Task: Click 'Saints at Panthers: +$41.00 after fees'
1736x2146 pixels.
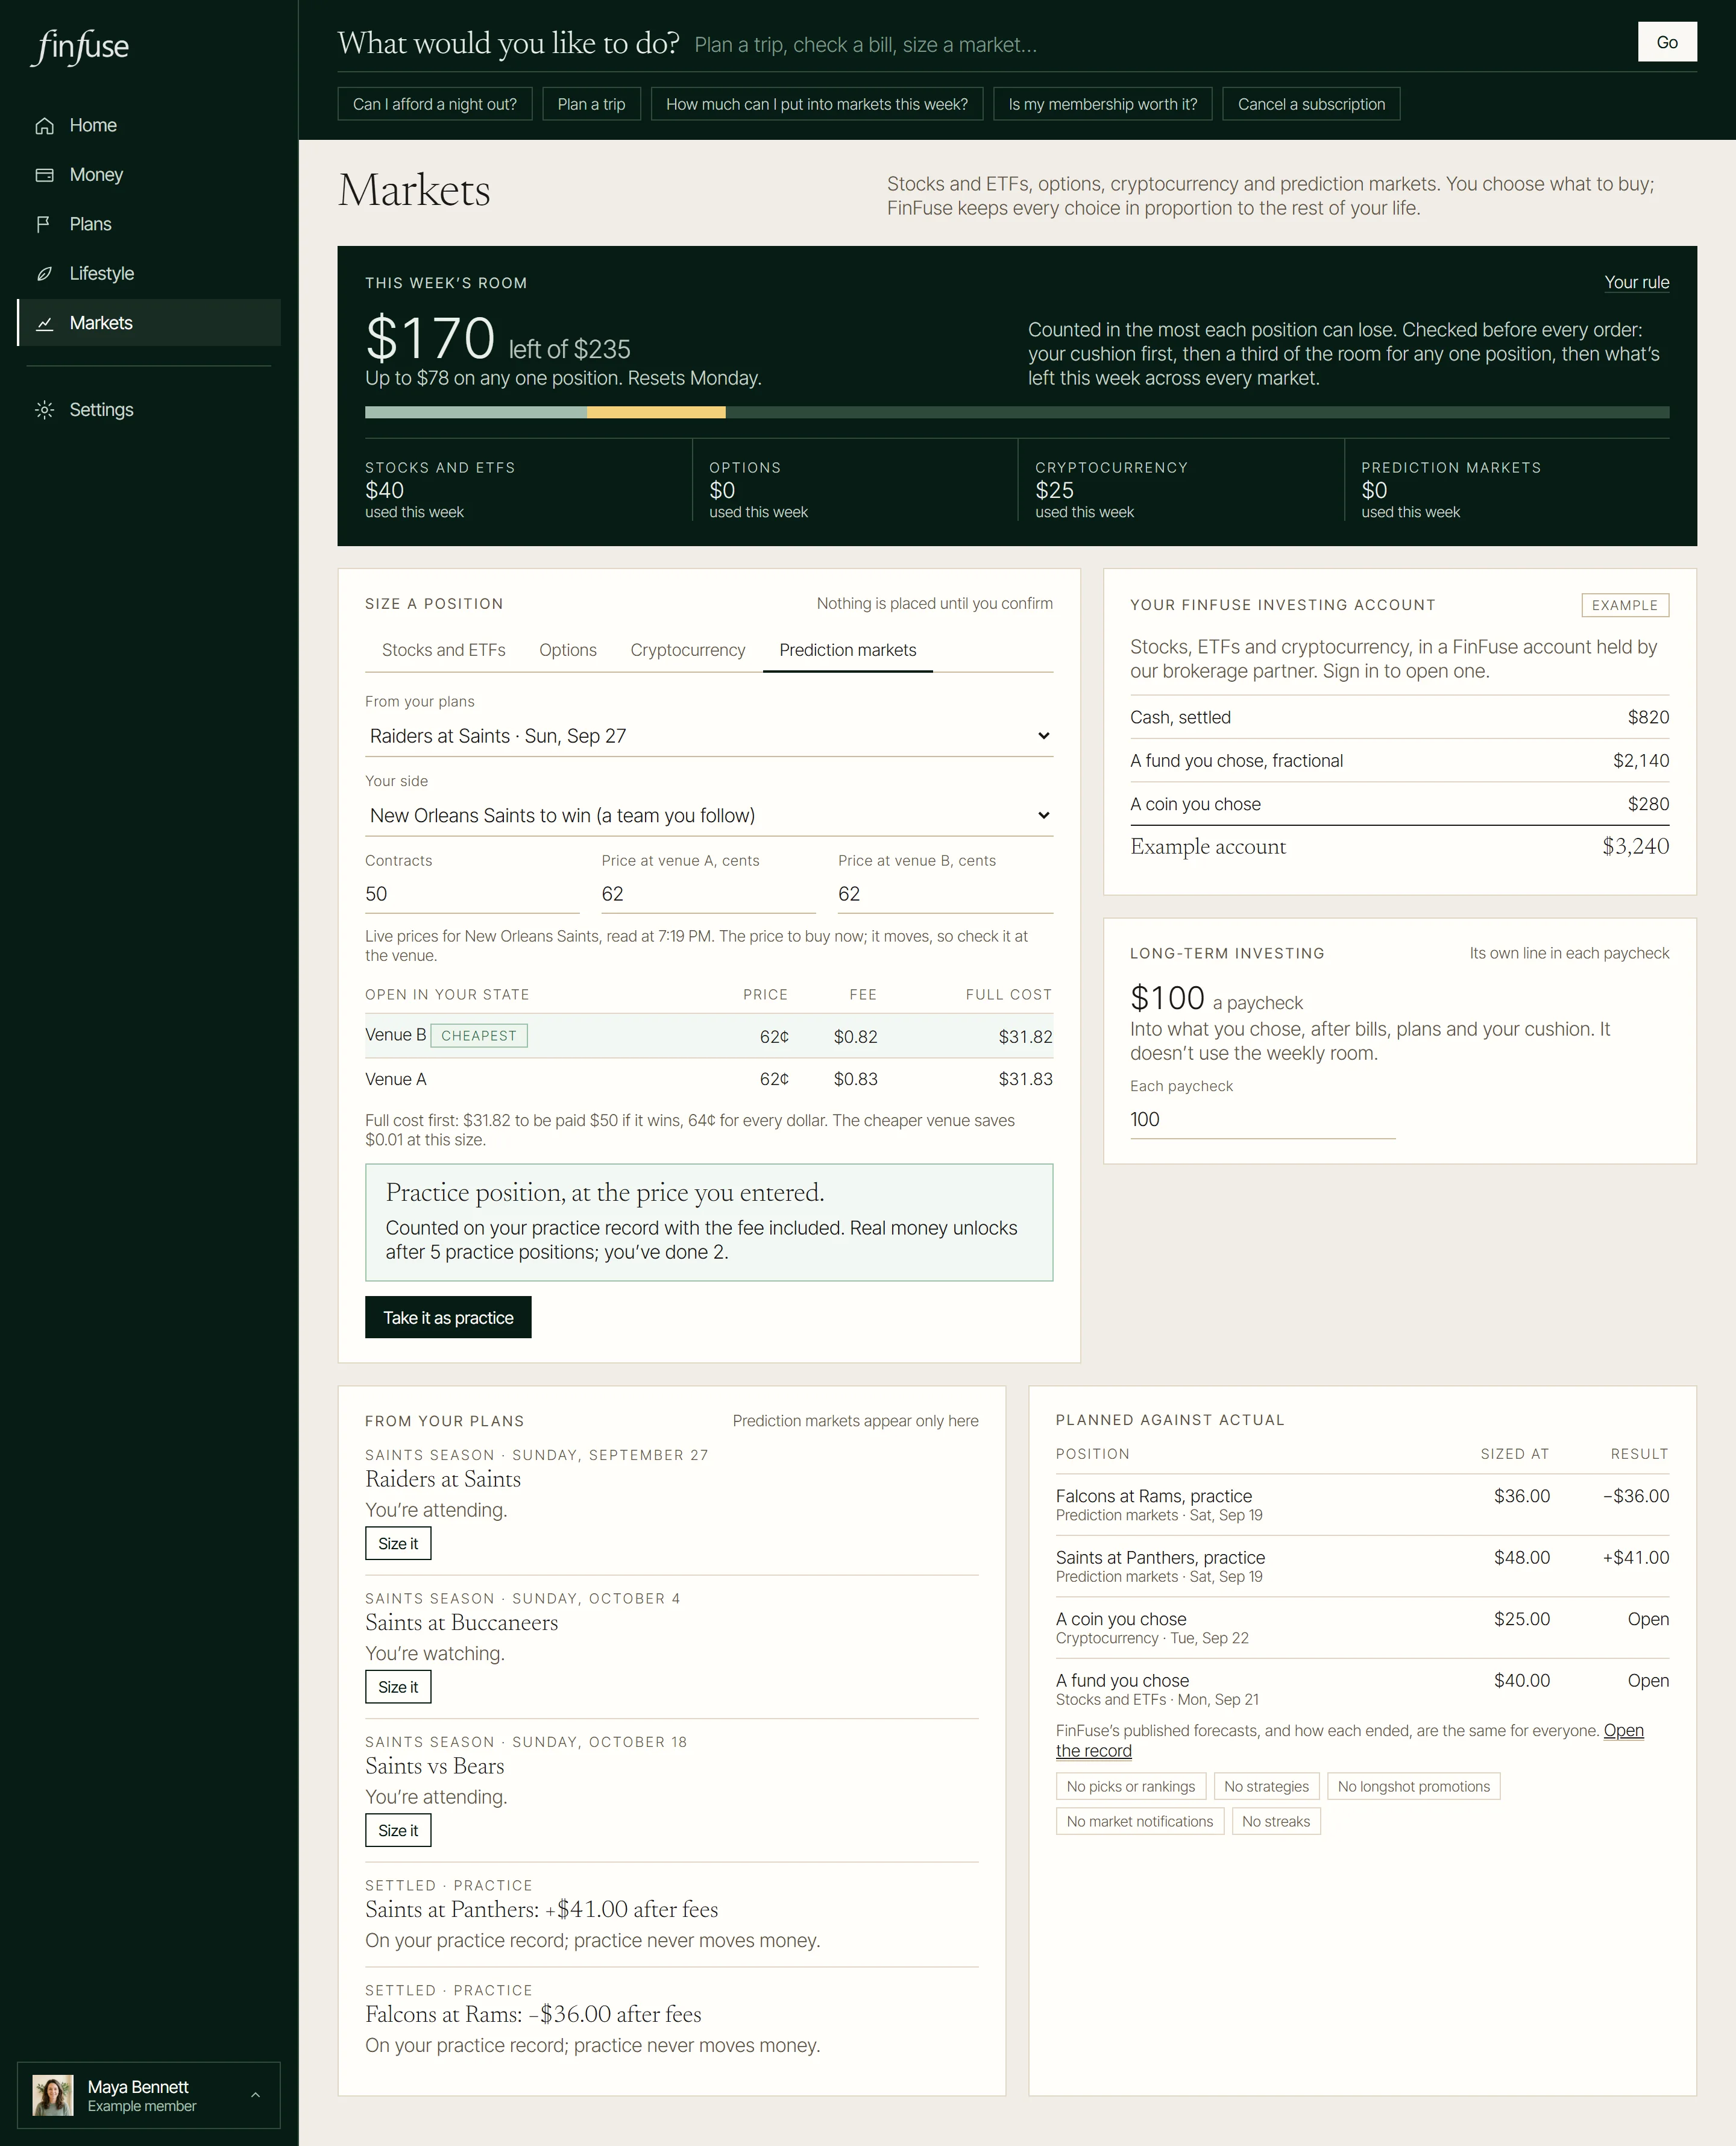Action: pyautogui.click(x=542, y=1910)
